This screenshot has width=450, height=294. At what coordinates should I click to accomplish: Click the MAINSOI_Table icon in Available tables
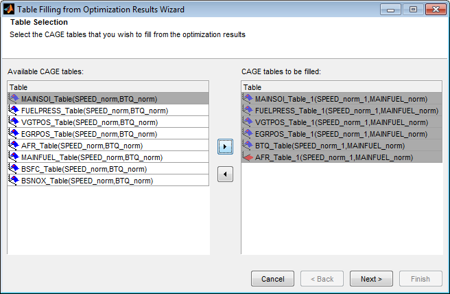(x=14, y=99)
